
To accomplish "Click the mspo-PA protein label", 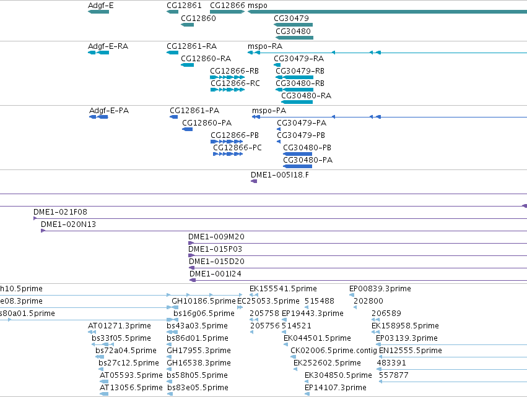I will pos(269,111).
